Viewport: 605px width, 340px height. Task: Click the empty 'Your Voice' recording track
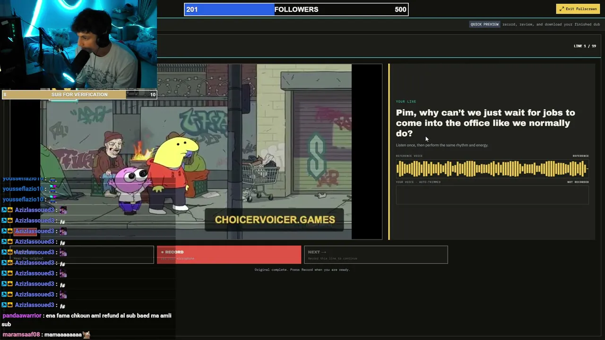(x=492, y=195)
